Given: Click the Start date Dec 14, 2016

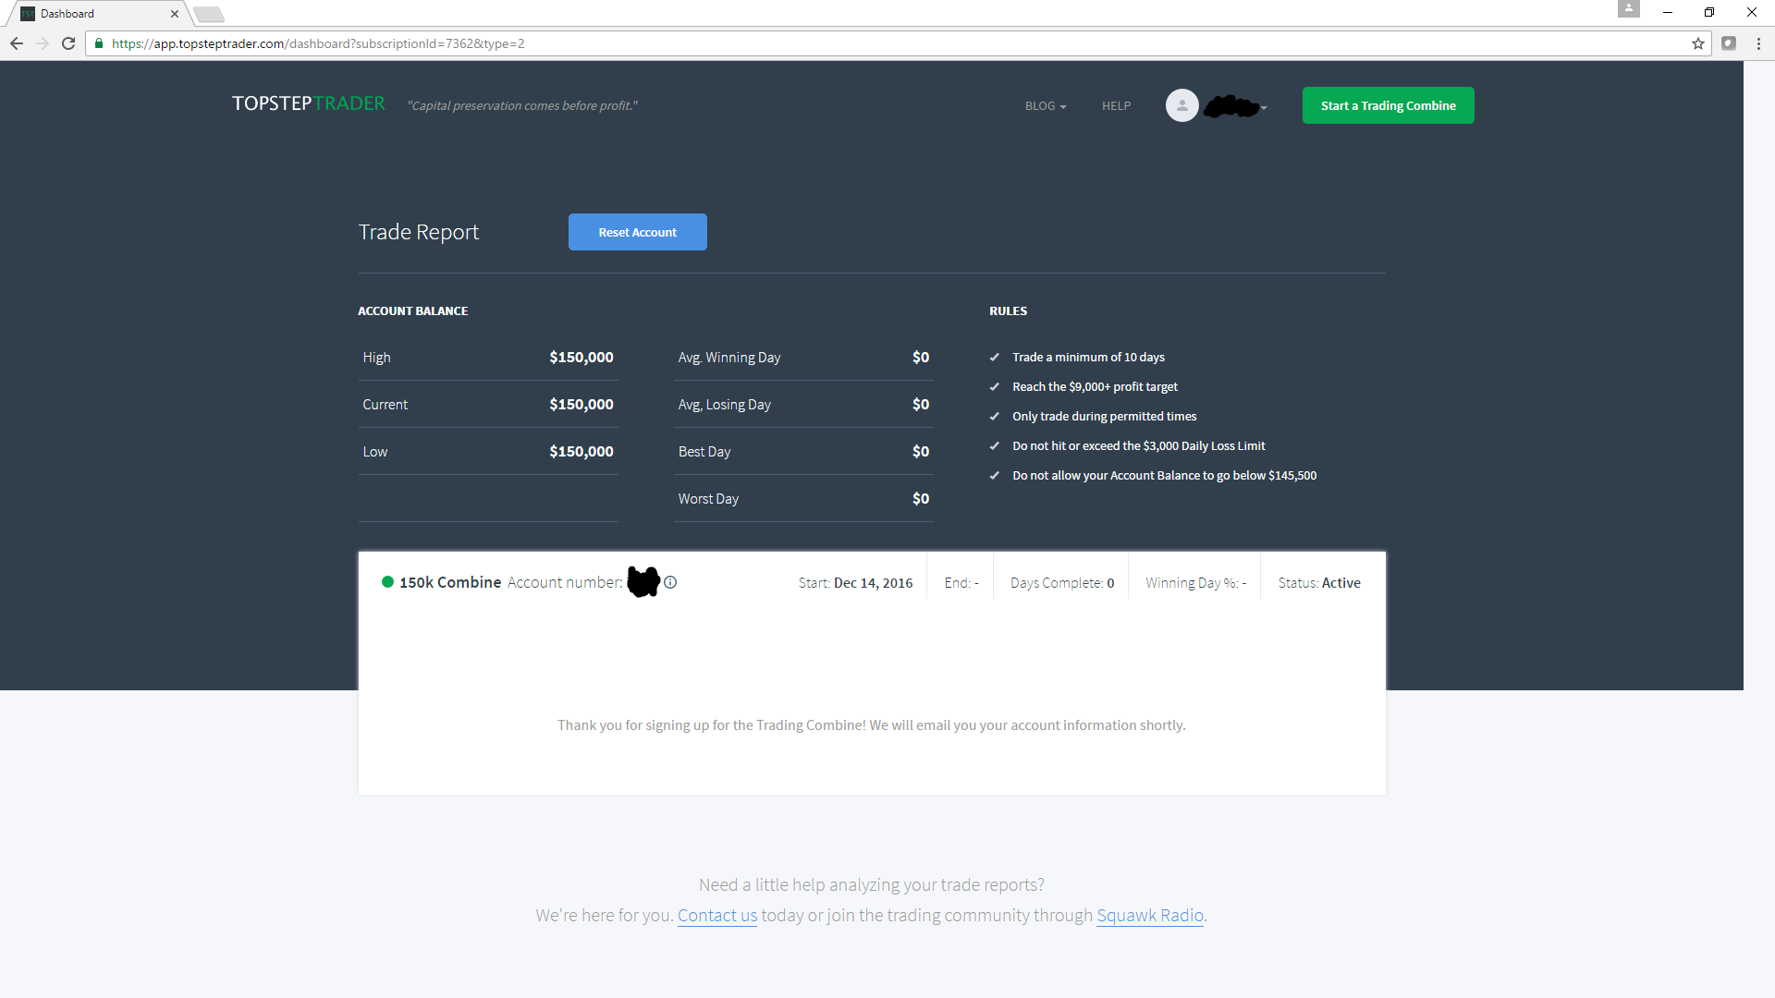Looking at the screenshot, I should (x=855, y=583).
